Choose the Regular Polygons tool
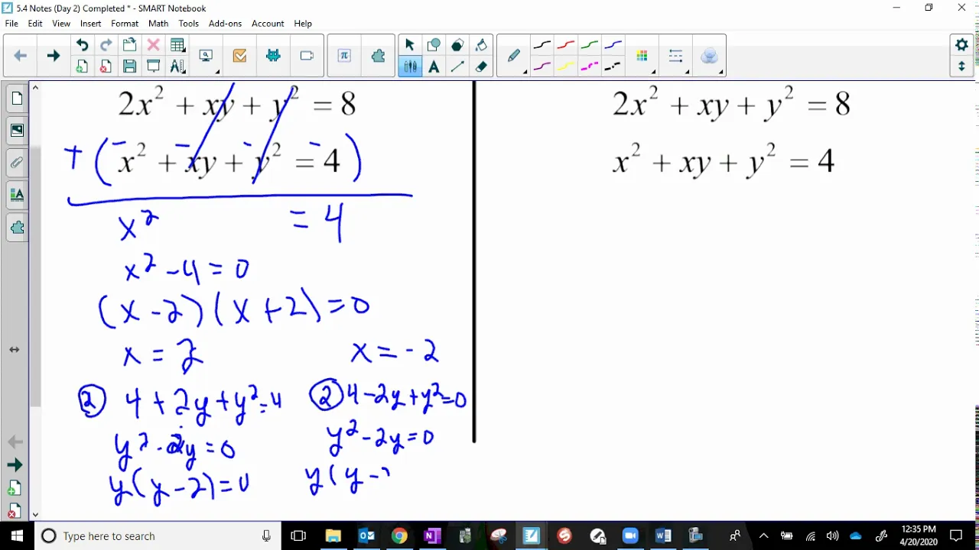 [457, 45]
